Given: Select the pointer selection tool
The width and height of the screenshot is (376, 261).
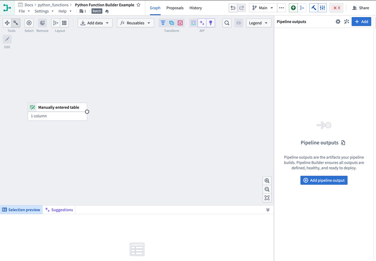Looking at the screenshot, I should click(16, 23).
